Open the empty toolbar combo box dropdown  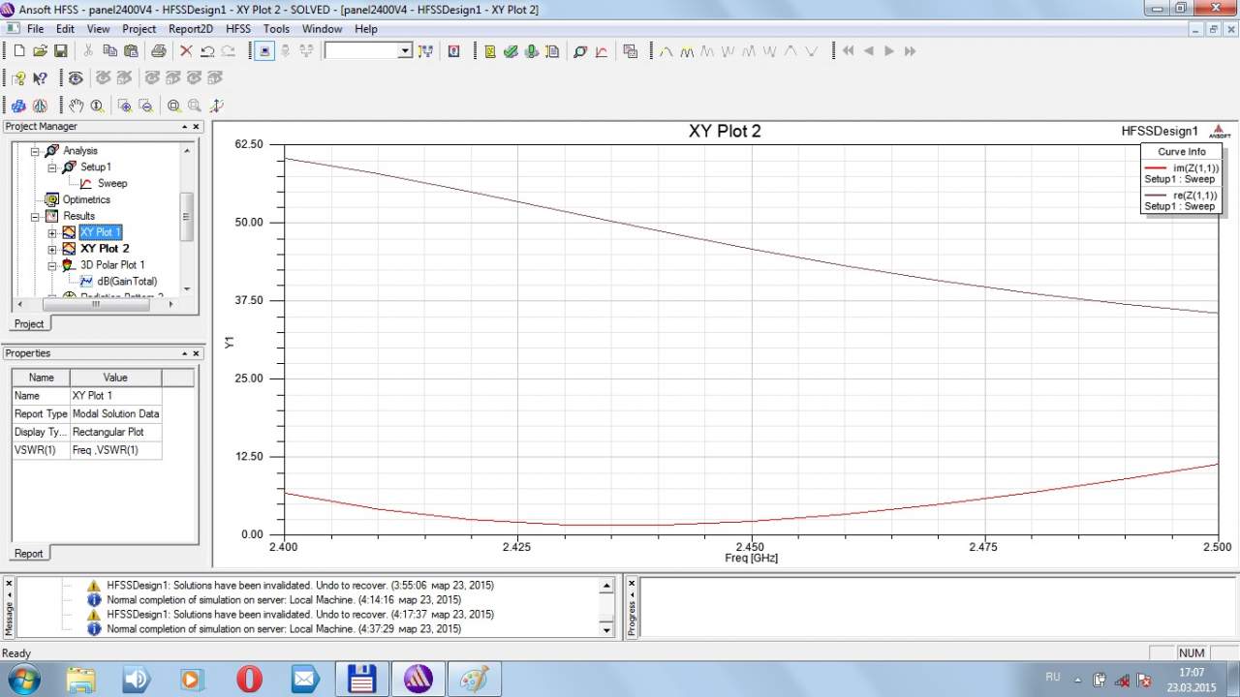pos(405,51)
